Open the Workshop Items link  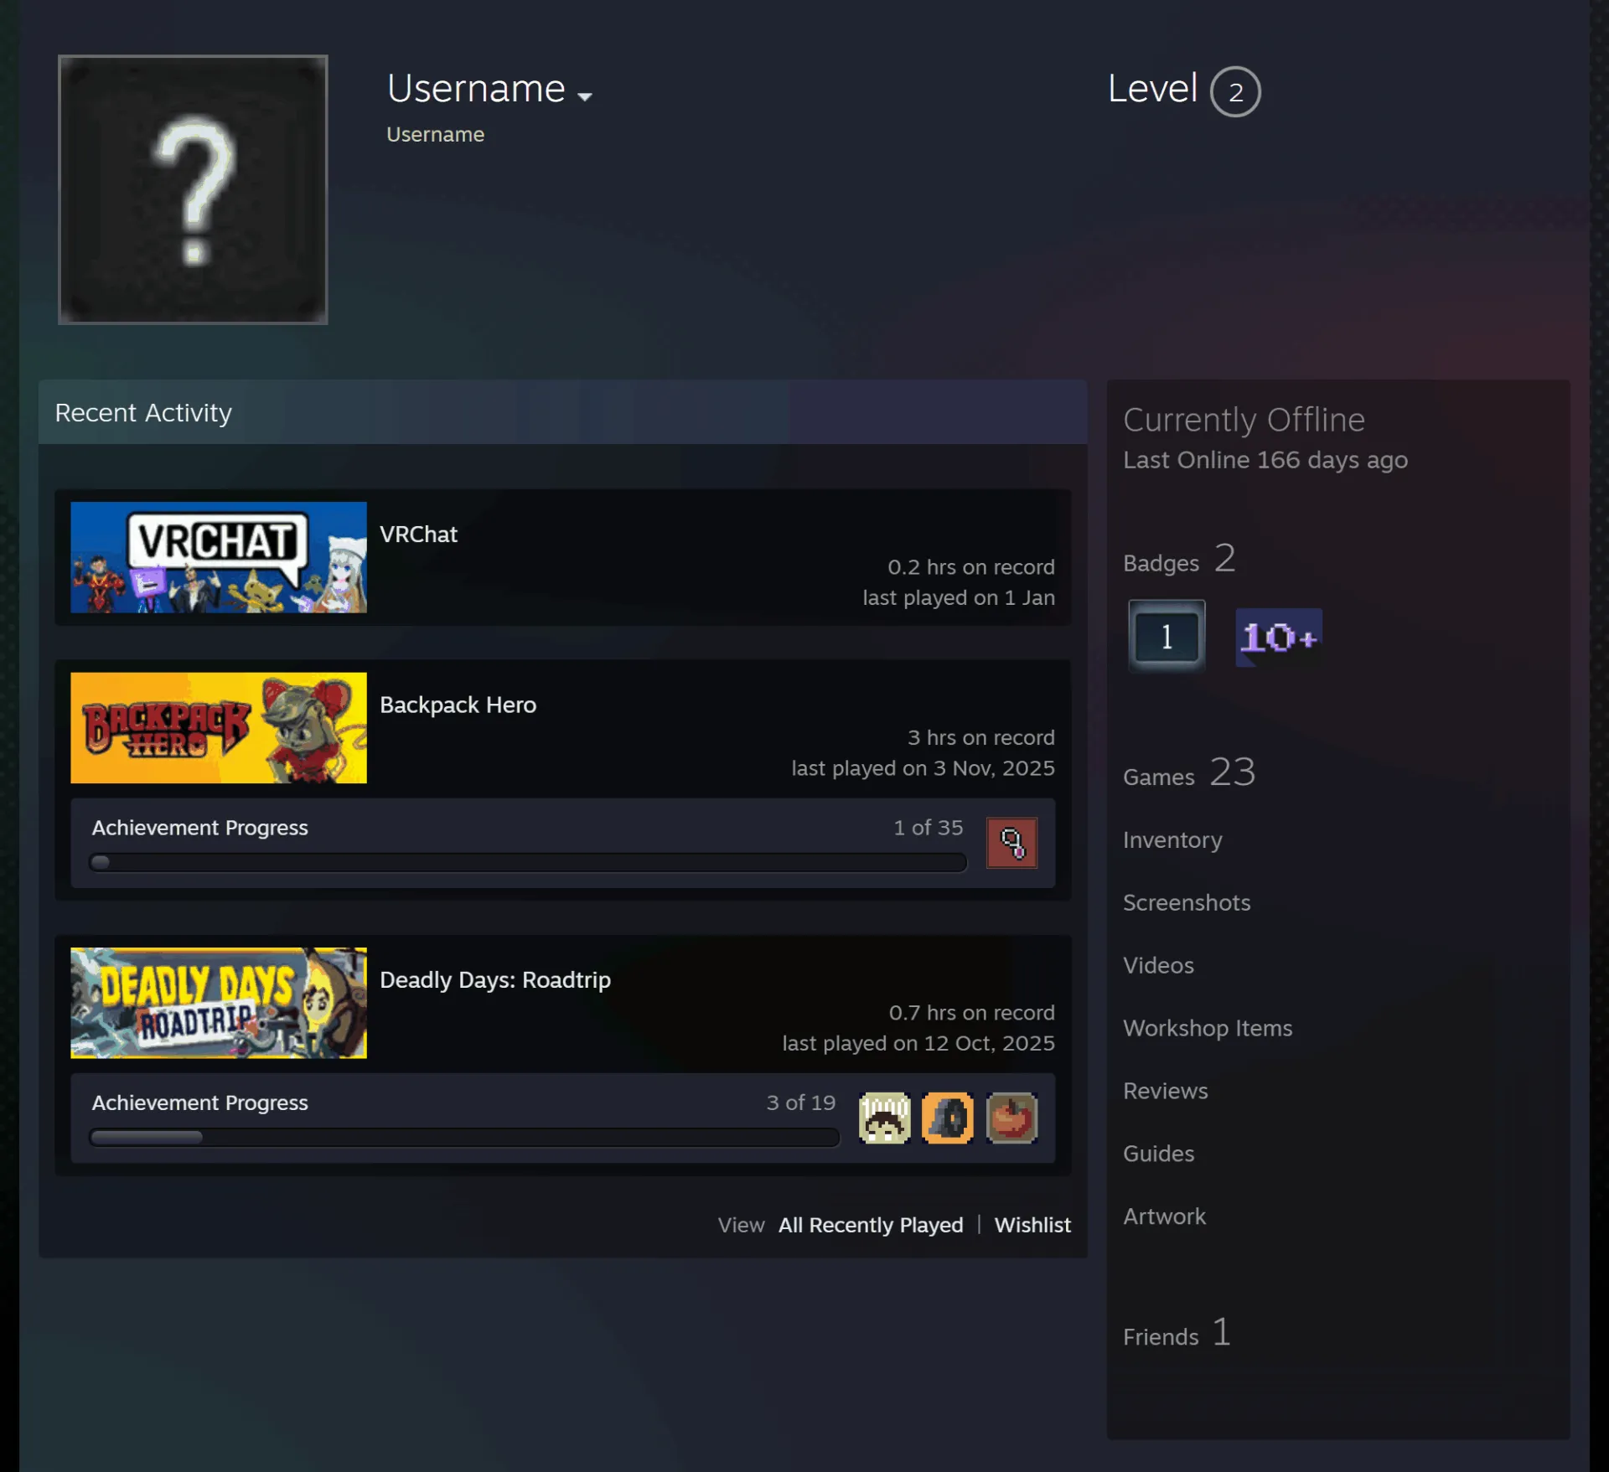pos(1208,1028)
